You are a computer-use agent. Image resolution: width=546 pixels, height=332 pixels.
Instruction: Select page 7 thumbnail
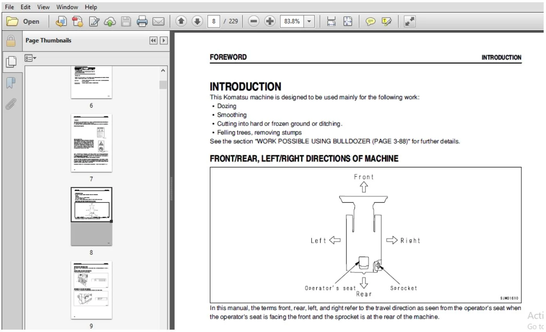point(91,143)
